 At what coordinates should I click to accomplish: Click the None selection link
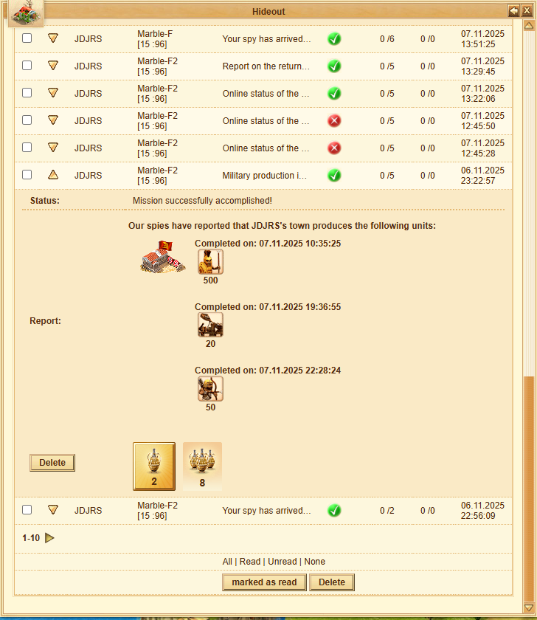tap(314, 562)
